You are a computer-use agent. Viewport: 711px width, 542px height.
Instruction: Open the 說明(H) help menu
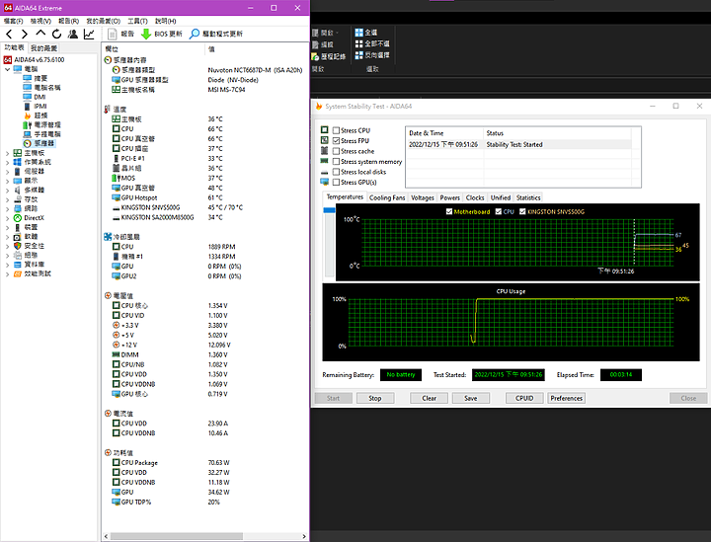tap(165, 21)
